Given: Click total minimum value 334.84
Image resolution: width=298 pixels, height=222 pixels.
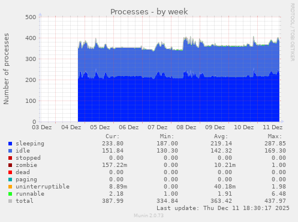Looking at the screenshot, I should click(x=167, y=201).
